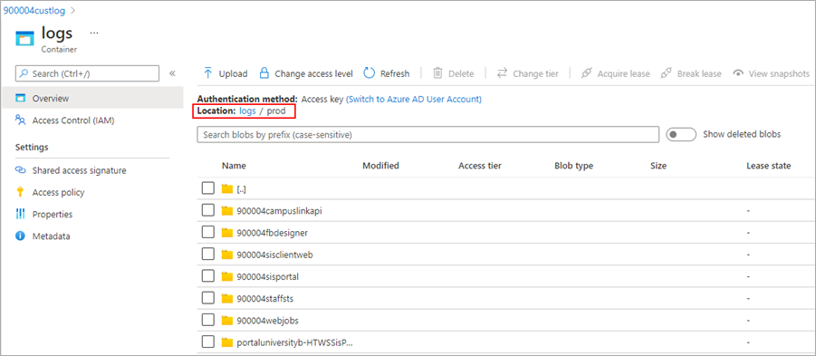Open Shared access signature link icon
The height and width of the screenshot is (356, 816).
(21, 170)
